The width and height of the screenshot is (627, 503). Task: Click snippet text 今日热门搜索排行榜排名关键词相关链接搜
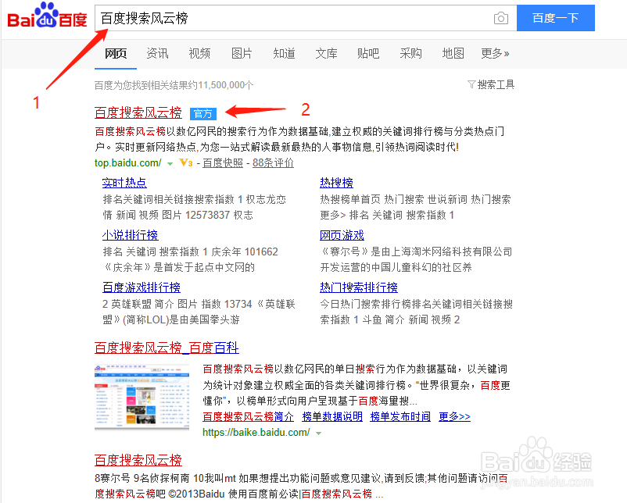[416, 304]
